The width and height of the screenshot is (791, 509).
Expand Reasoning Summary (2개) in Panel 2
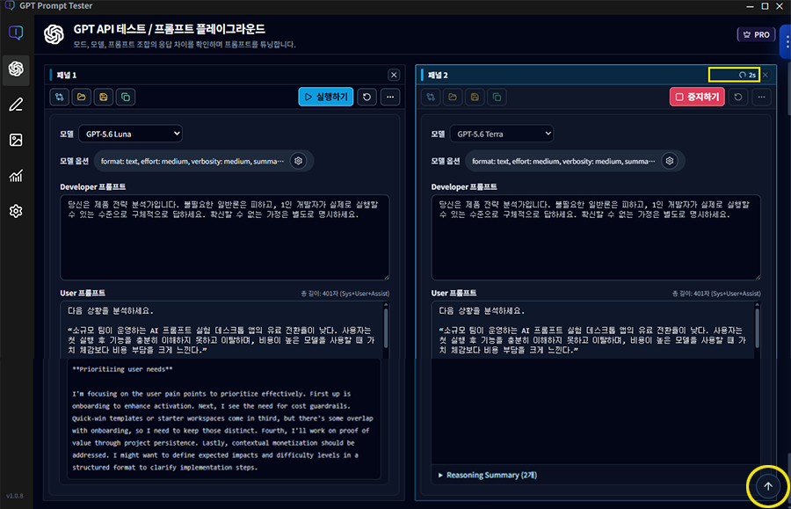[x=487, y=476]
